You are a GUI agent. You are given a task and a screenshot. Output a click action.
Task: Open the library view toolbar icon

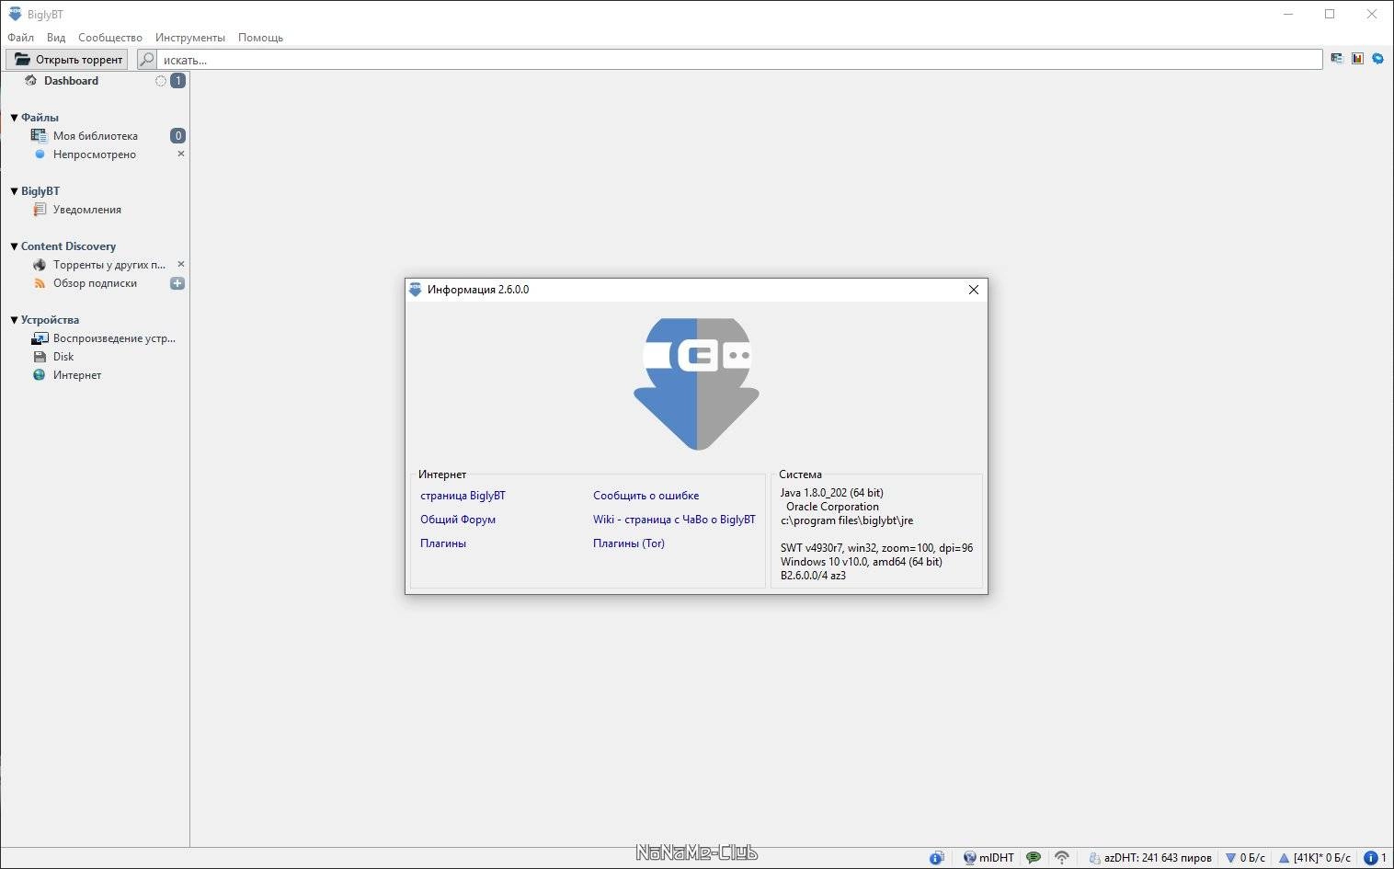[1336, 59]
